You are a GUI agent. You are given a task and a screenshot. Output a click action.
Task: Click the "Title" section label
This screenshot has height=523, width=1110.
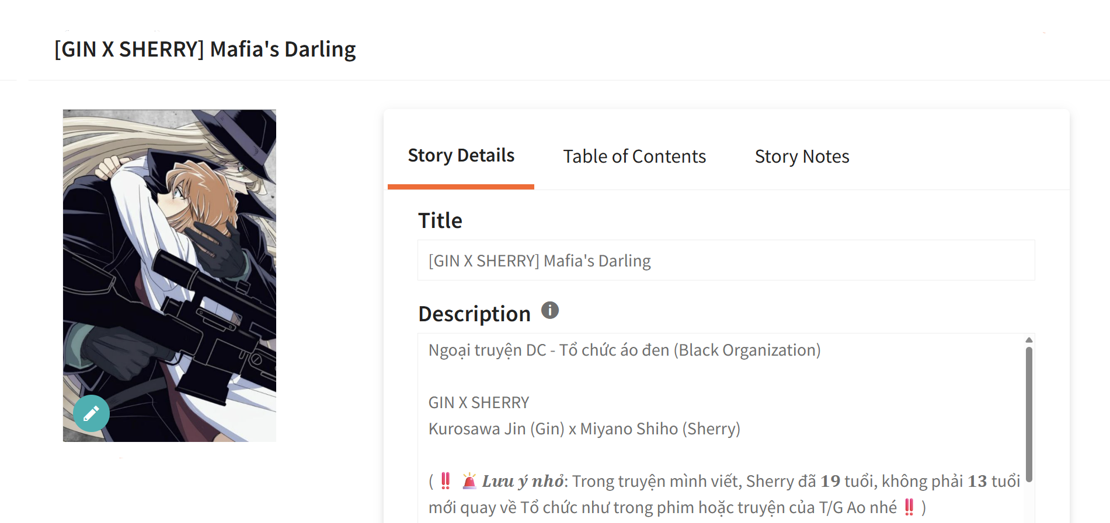(440, 221)
